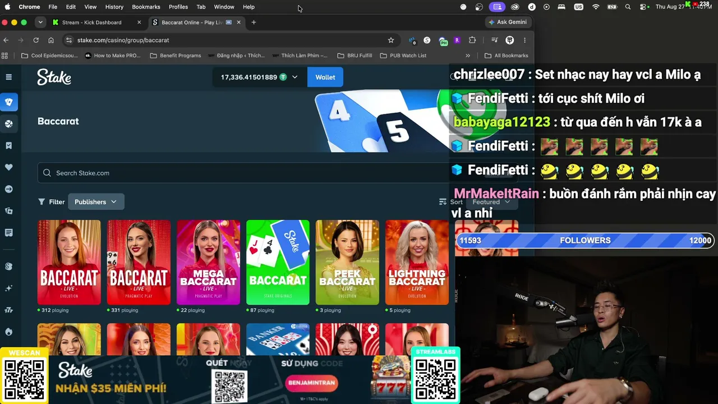Open macOS Spotlight search
This screenshot has height=404, width=718.
[628, 7]
